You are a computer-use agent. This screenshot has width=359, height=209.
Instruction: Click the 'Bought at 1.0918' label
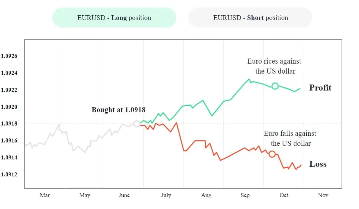coord(118,110)
